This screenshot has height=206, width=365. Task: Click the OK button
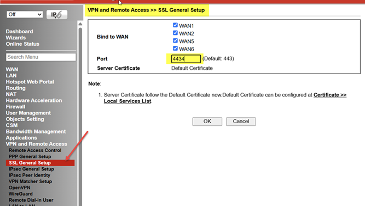207,122
